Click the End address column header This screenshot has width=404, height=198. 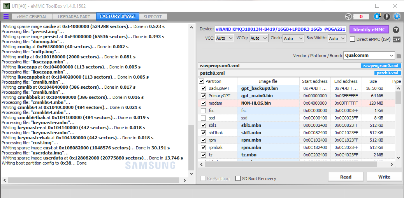346,81
